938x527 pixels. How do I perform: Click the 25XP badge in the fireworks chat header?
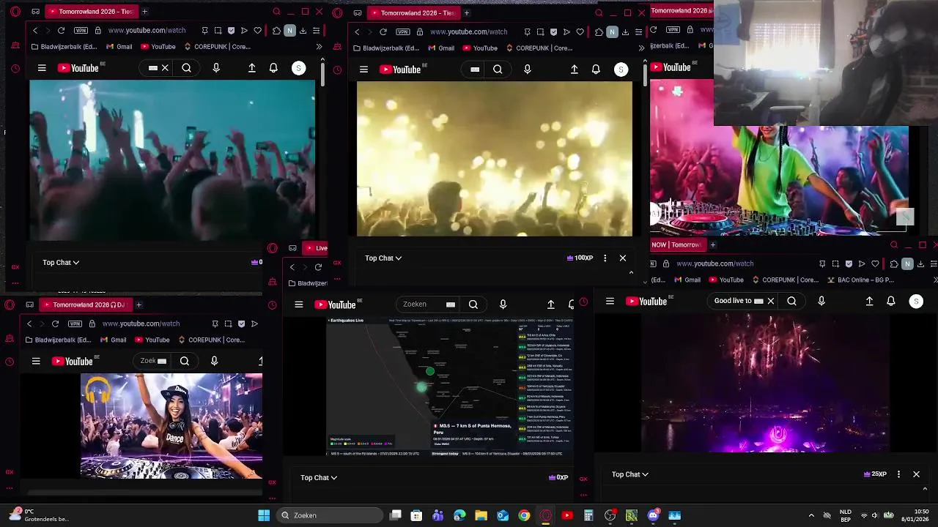(x=876, y=474)
